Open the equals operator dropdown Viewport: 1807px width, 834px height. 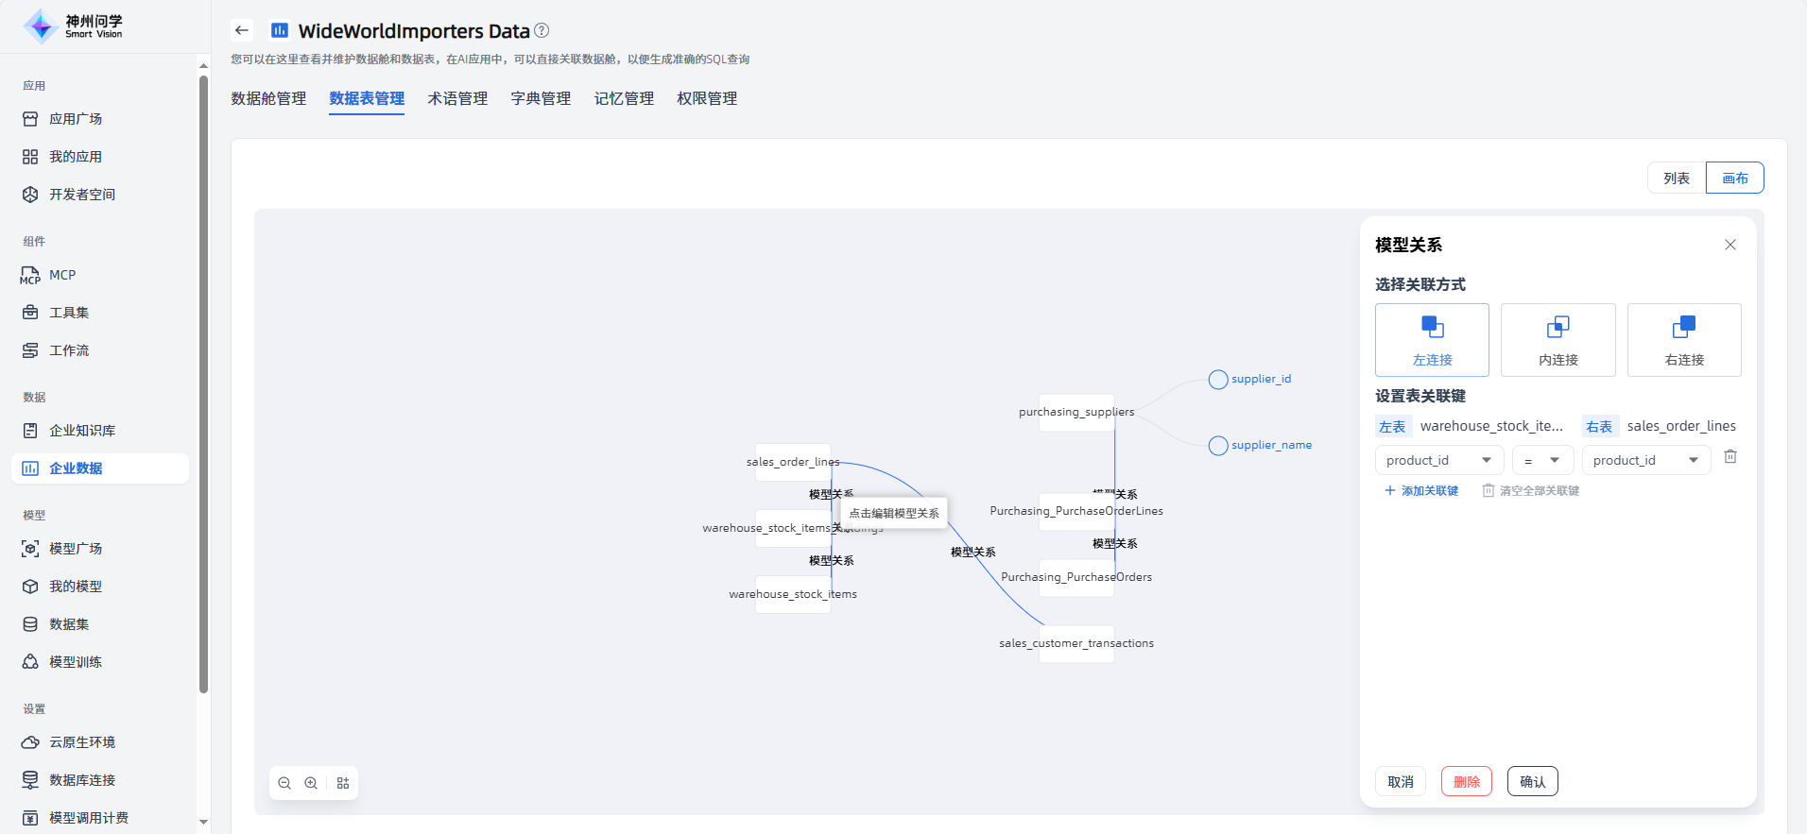[1542, 460]
